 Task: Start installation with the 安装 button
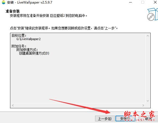pyautogui.click(x=125, y=118)
